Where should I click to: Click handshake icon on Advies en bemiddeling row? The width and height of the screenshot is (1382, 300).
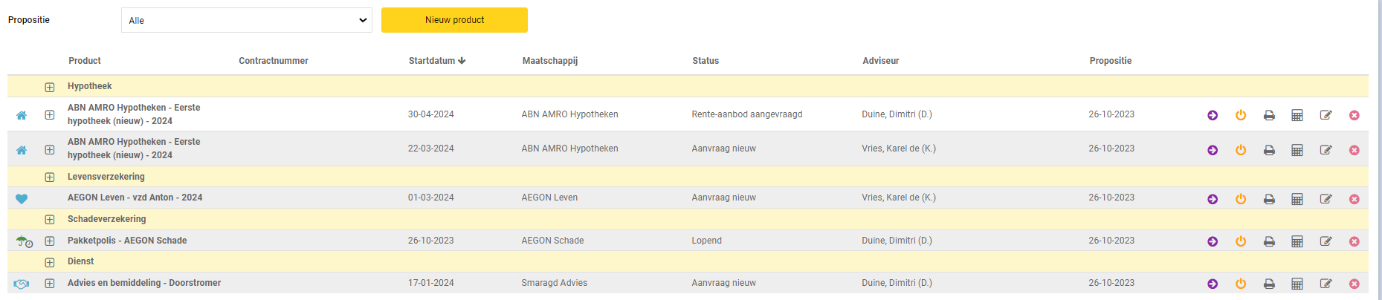click(x=22, y=284)
